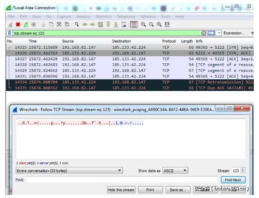Open capture options gear icon
The image size is (259, 198).
point(34,24)
